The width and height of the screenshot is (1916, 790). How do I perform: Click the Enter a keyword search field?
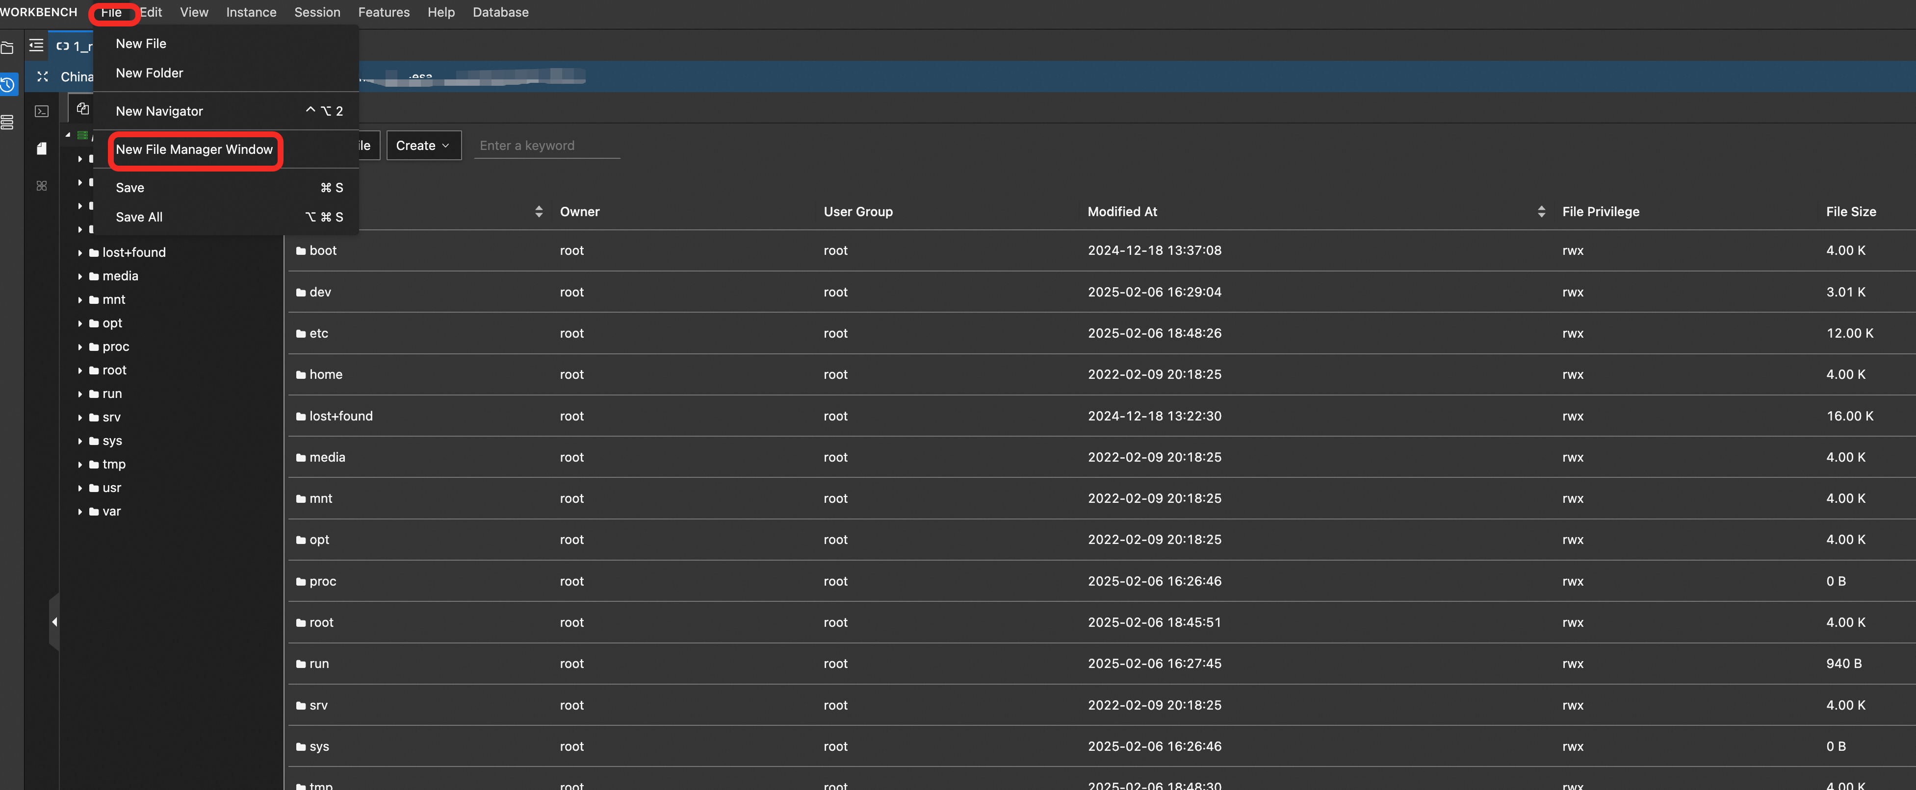point(546,146)
